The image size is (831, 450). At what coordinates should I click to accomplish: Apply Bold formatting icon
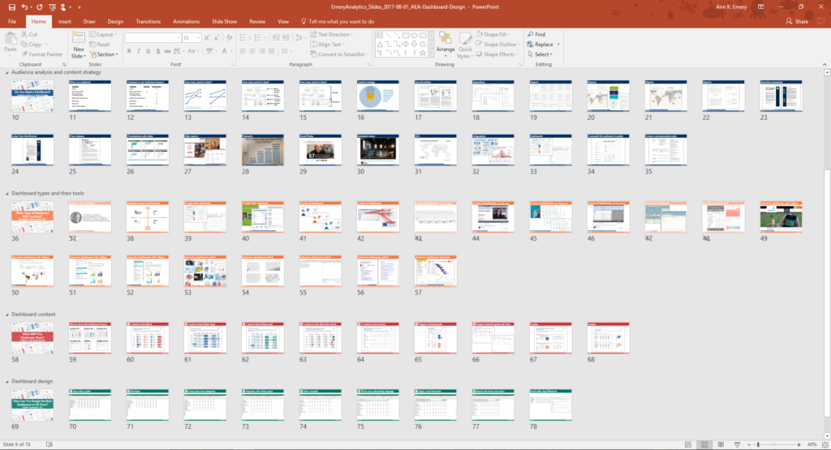pos(129,51)
